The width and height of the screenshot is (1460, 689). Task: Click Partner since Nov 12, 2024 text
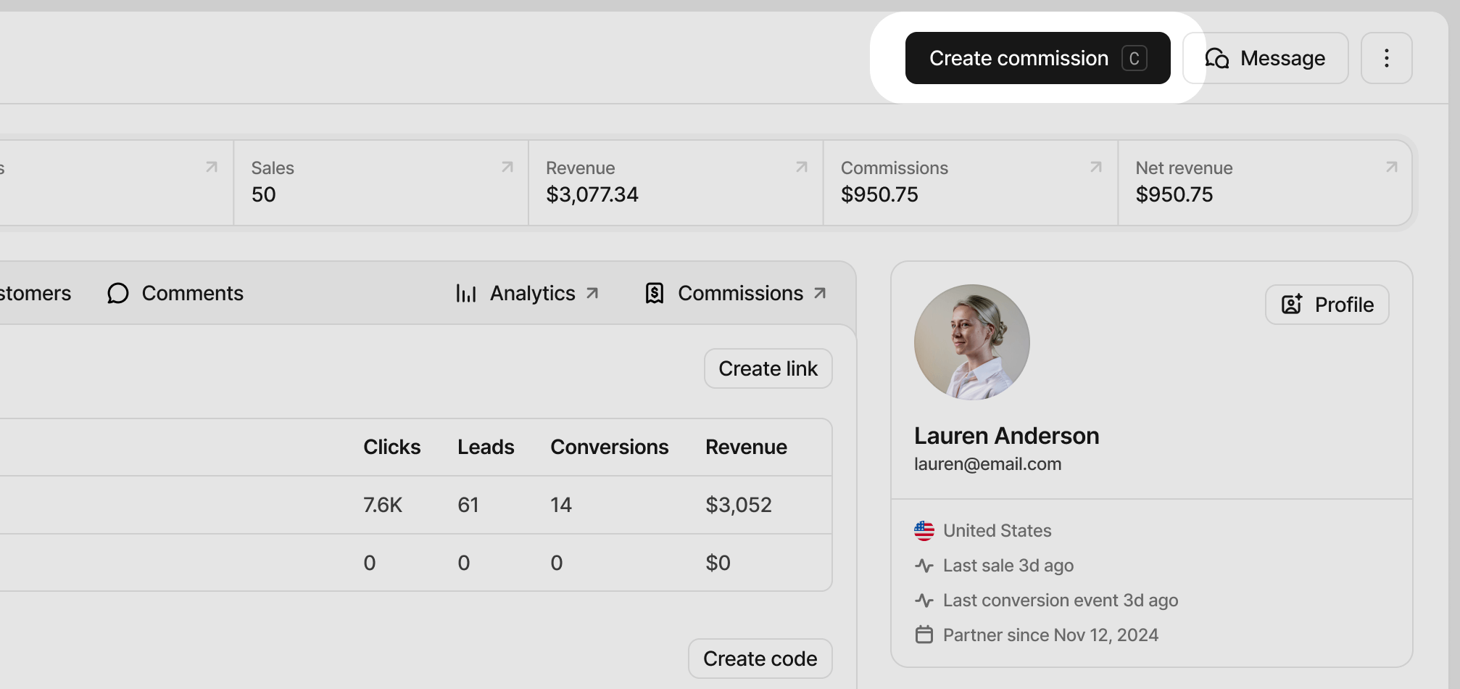click(1051, 635)
